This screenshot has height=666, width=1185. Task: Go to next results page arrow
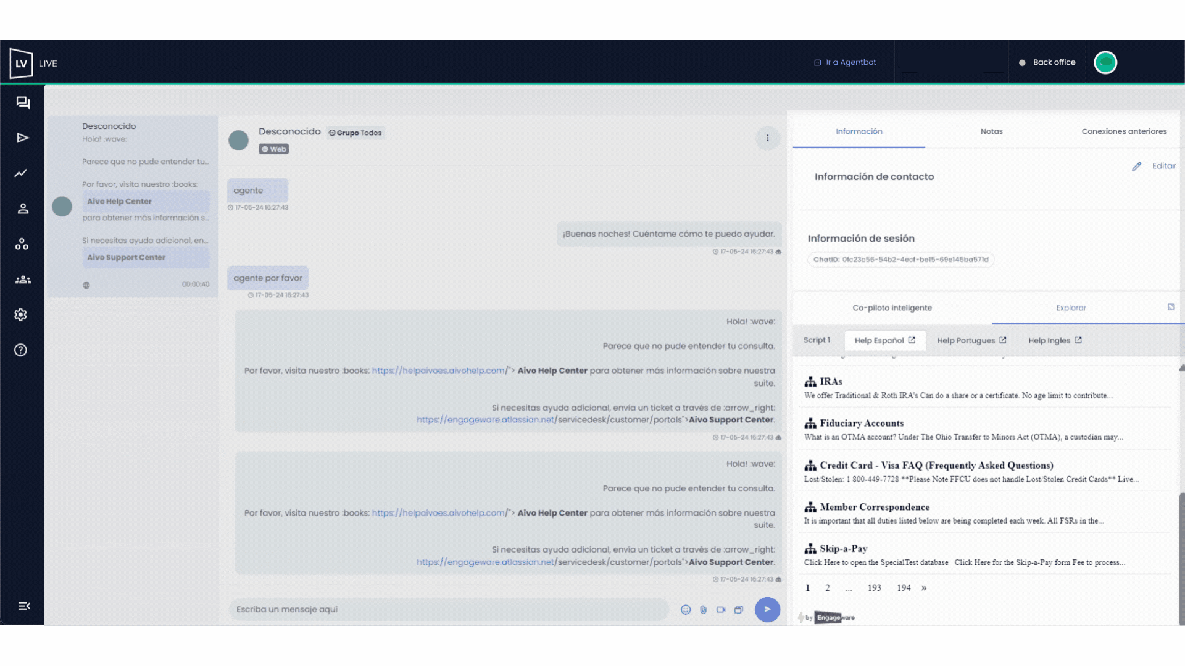coord(924,588)
